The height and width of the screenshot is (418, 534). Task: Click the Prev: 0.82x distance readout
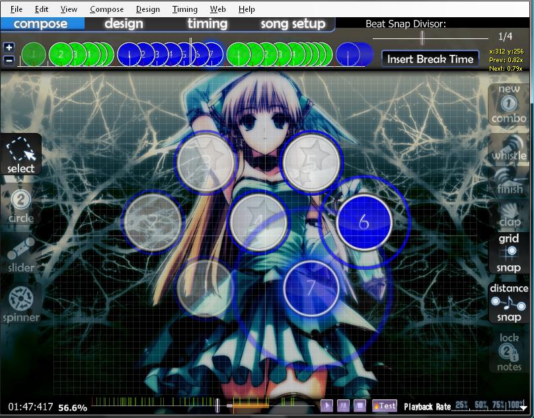tap(506, 60)
